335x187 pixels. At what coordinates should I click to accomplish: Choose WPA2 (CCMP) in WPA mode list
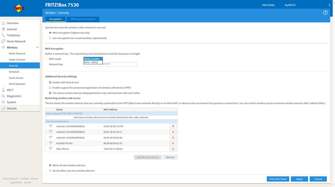(x=93, y=59)
